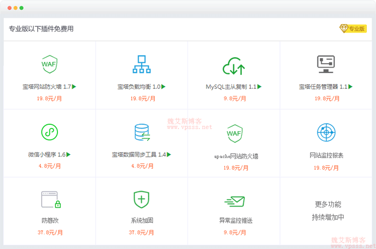Click the 微信小程序 1.6 label
This screenshot has width=376, height=249.
pos(47,155)
